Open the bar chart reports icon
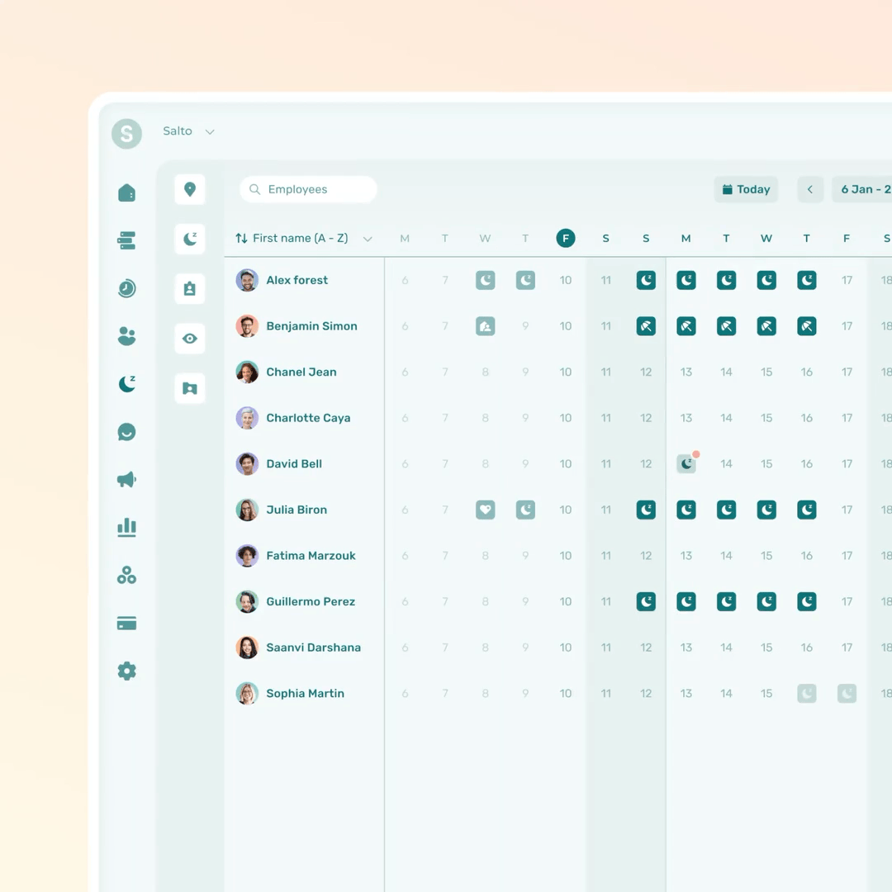892x892 pixels. click(x=126, y=527)
